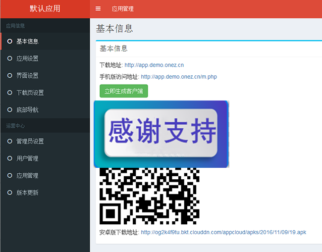
Task: Open 基本信息 in sidebar
Action: [45, 41]
